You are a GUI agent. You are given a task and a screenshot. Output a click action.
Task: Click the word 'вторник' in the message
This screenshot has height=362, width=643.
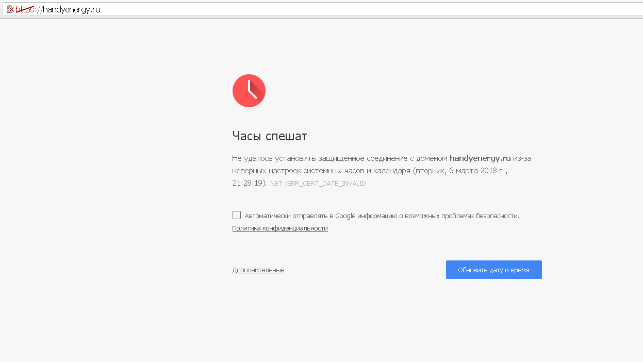pyautogui.click(x=430, y=171)
